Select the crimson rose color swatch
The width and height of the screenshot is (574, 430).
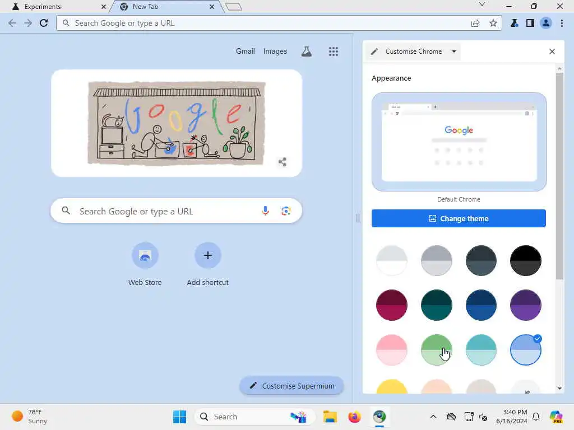[392, 305]
